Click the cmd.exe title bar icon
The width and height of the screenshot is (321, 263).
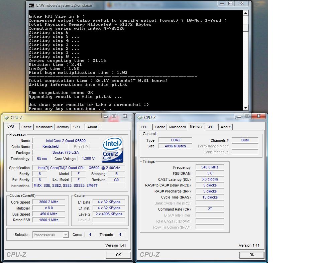click(x=31, y=6)
